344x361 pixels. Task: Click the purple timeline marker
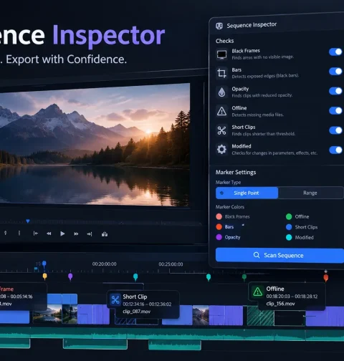(70, 277)
